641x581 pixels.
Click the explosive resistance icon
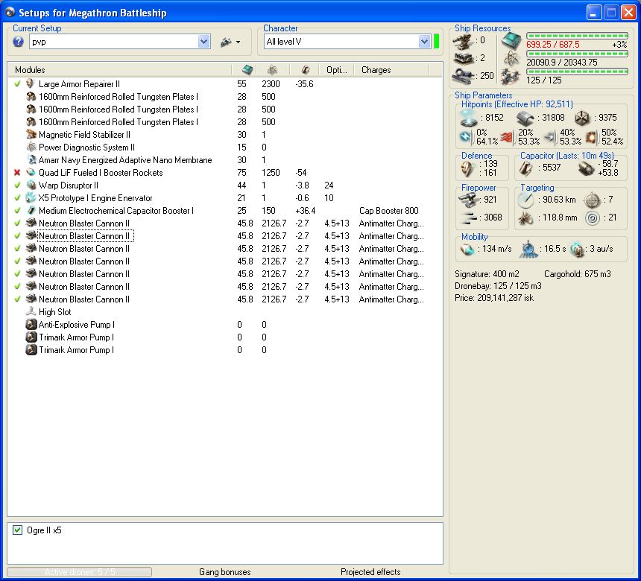[x=591, y=137]
